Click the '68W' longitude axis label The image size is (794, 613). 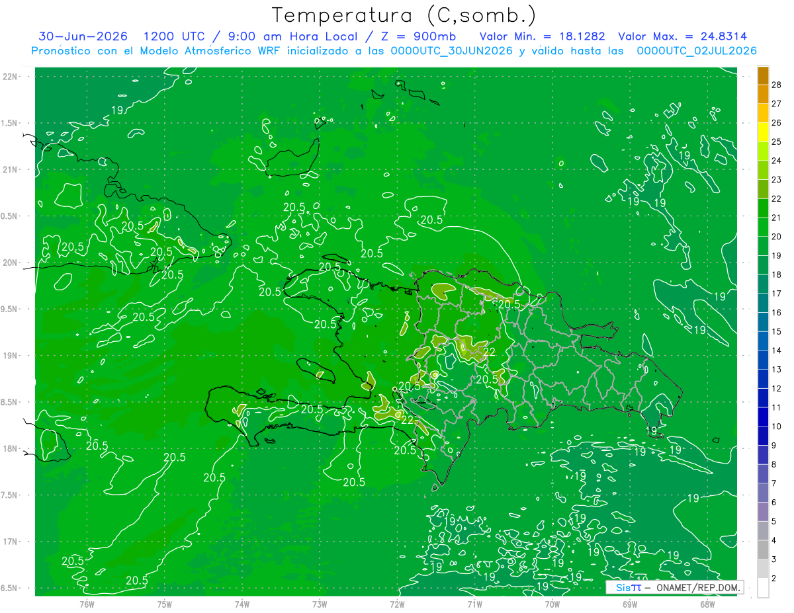tap(707, 604)
